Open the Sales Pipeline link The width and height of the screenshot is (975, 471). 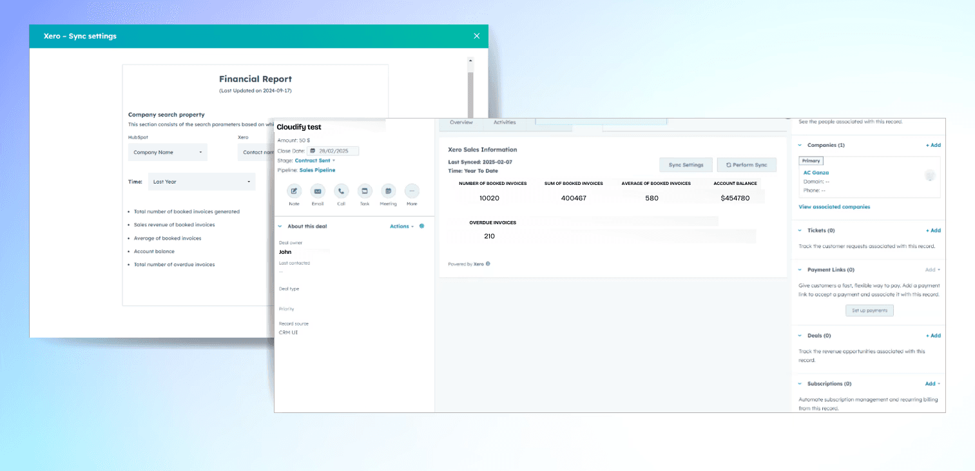(317, 170)
